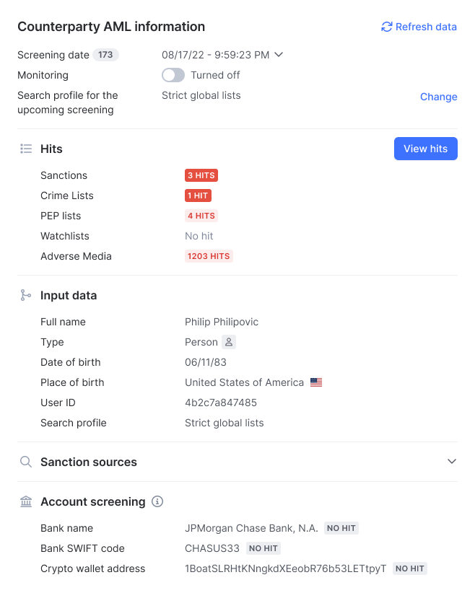The width and height of the screenshot is (475, 593).
Task: Click the 1 HIT Crime Lists badge
Action: (199, 196)
